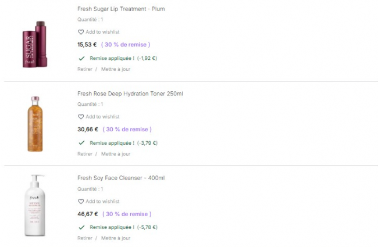Click 30 % de remise on Rose Toner
The height and width of the screenshot is (247, 378).
pos(127,129)
